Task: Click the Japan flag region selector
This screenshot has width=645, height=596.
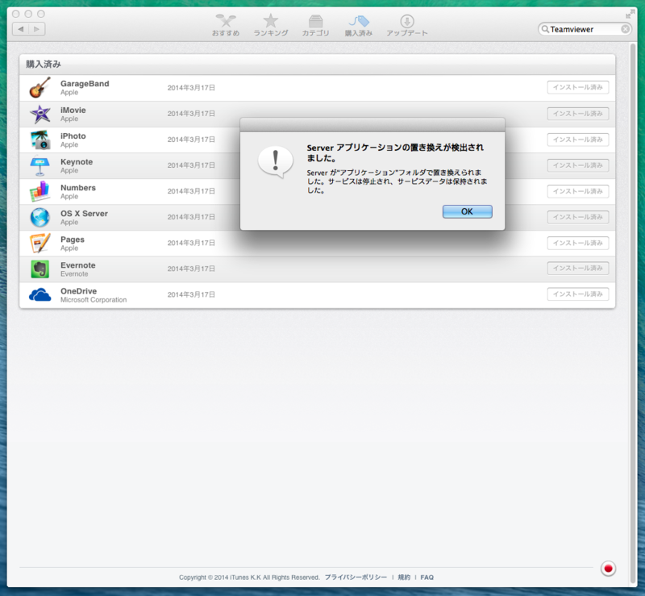Action: point(608,569)
